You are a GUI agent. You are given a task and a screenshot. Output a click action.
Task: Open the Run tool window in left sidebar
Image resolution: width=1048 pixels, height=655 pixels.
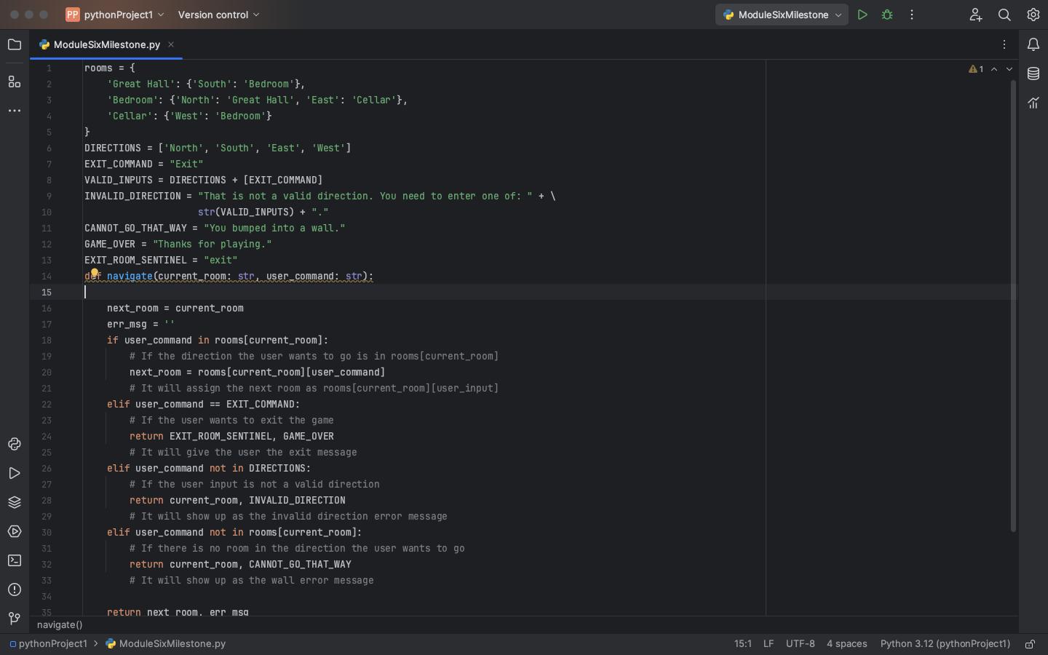[x=15, y=473]
